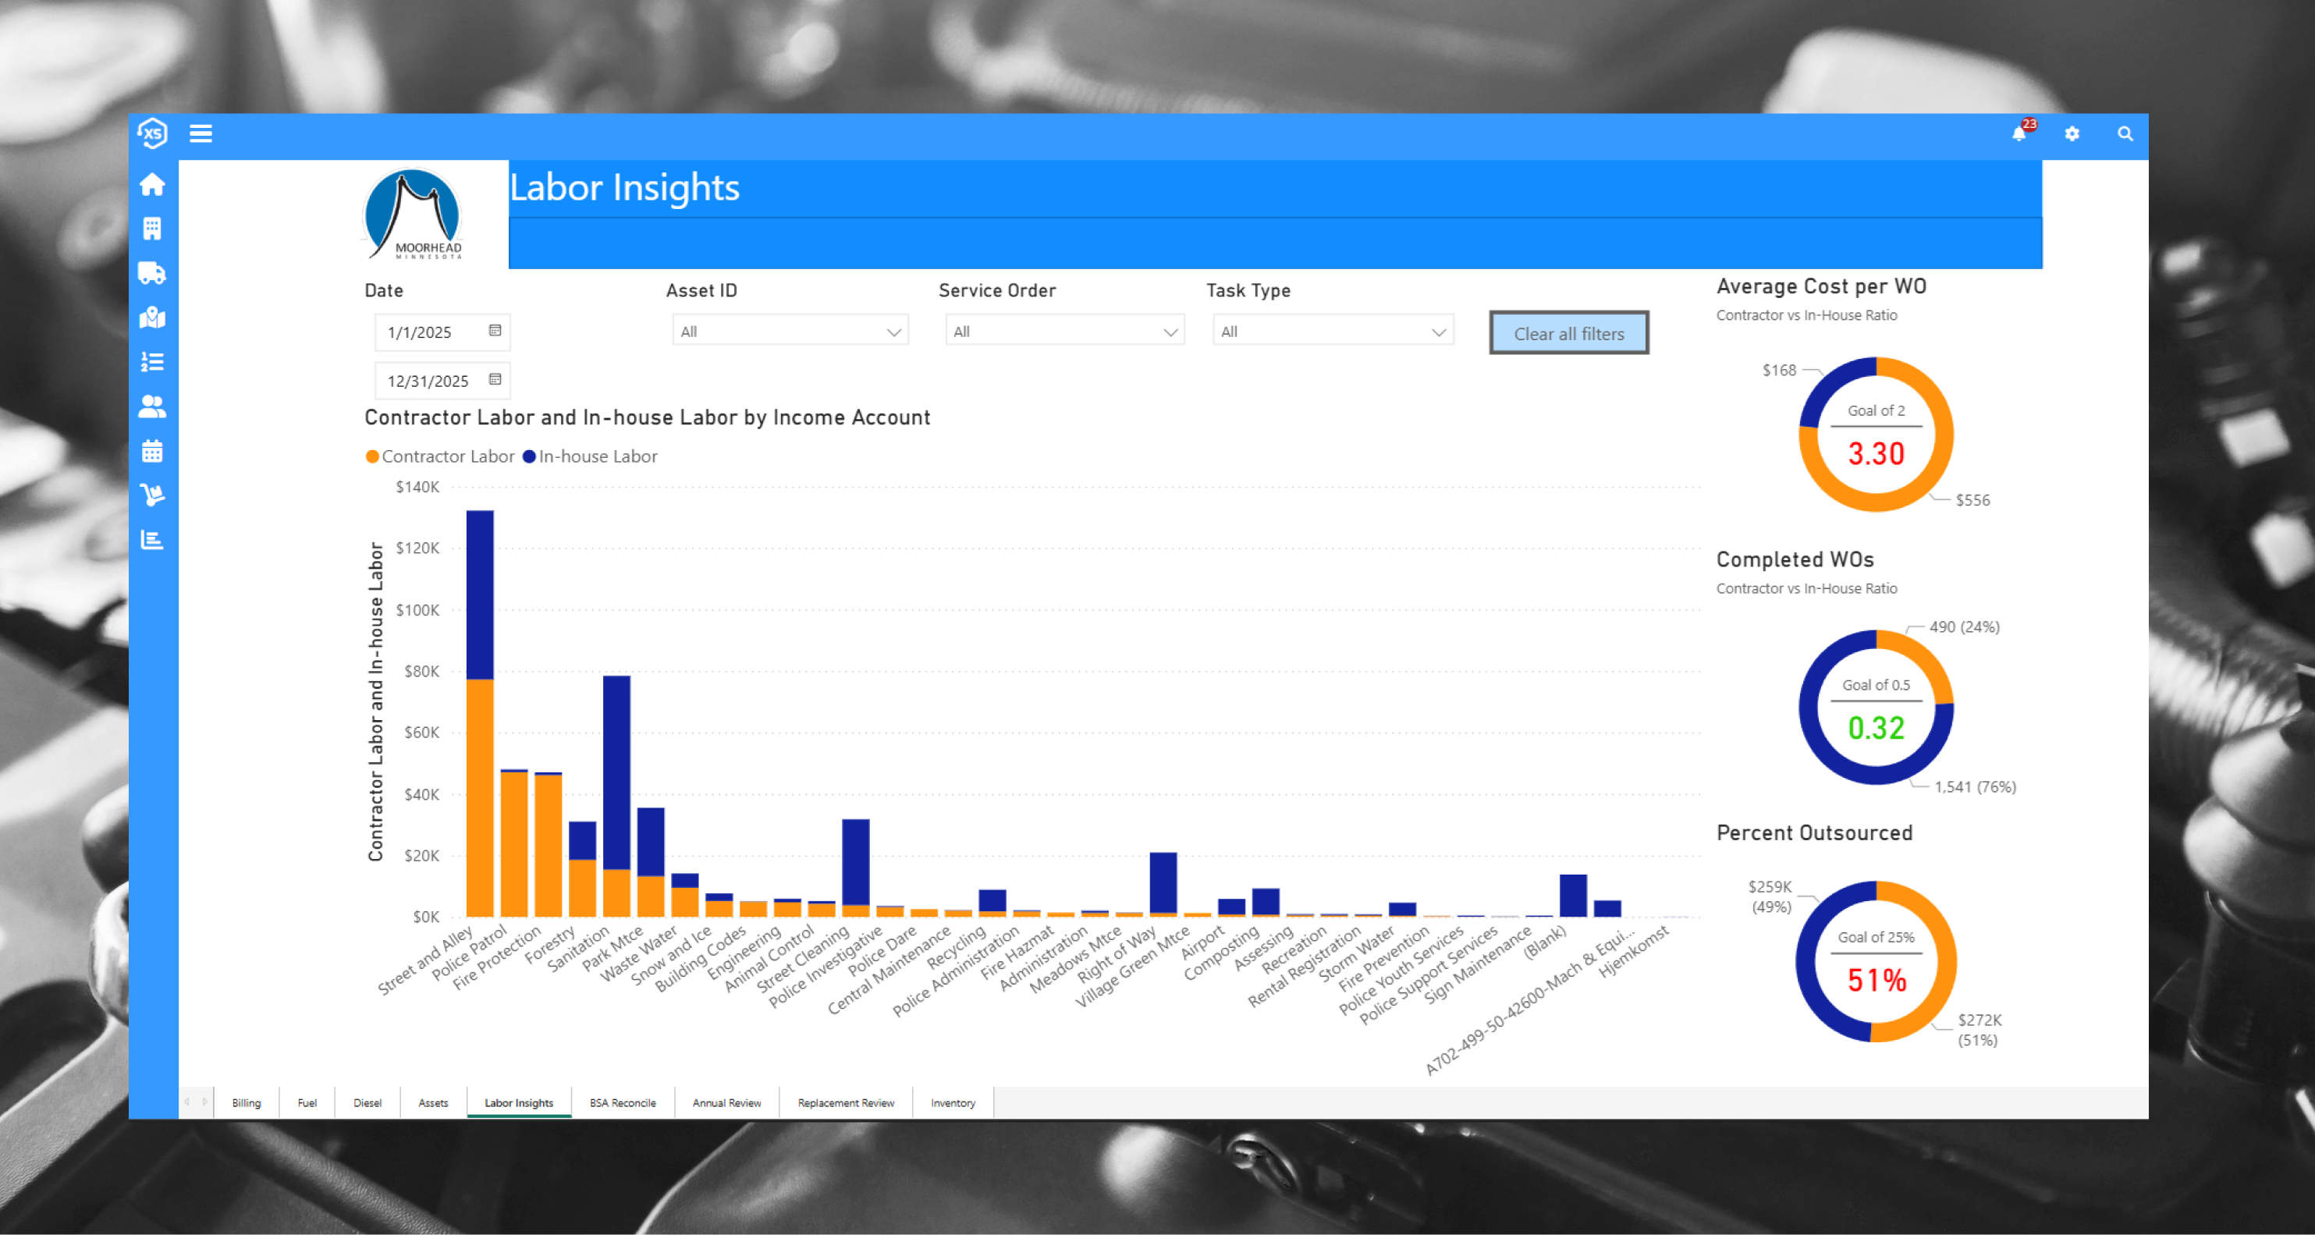Toggle the hamburger menu
The height and width of the screenshot is (1235, 2315).
point(201,134)
